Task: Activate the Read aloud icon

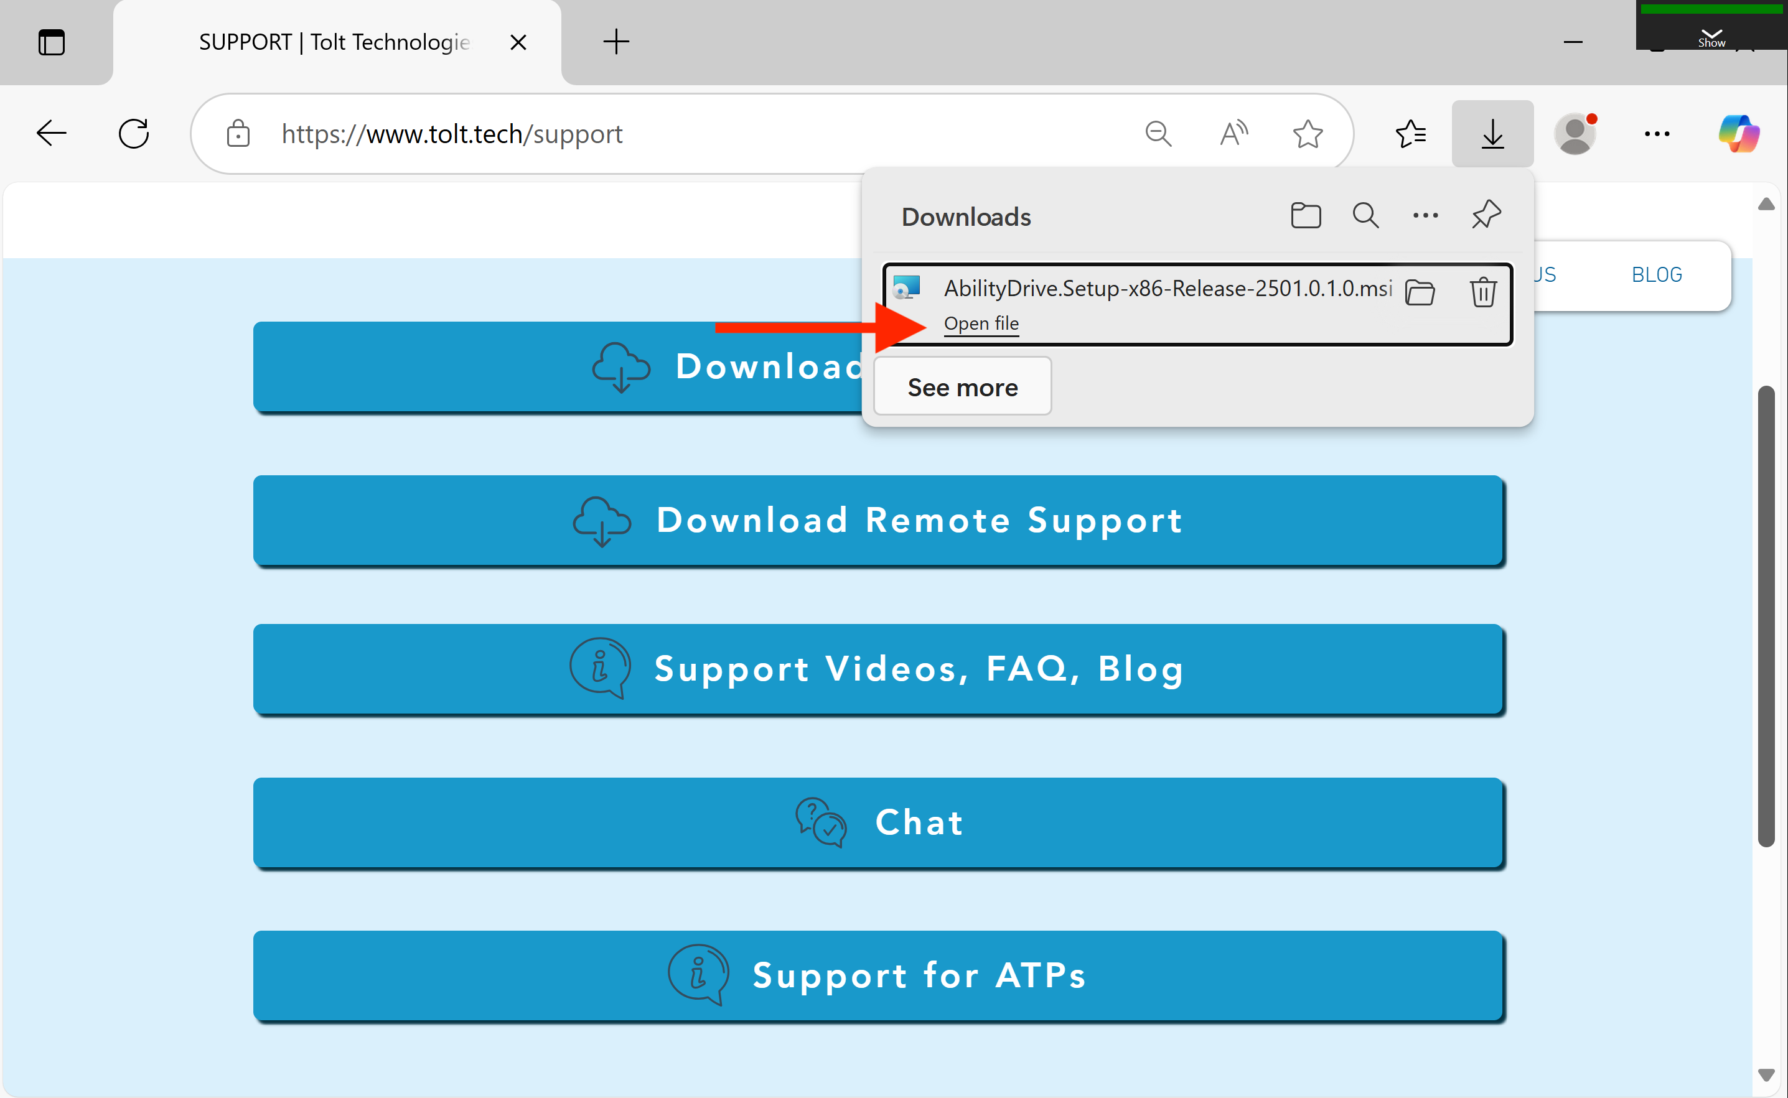Action: coord(1233,134)
